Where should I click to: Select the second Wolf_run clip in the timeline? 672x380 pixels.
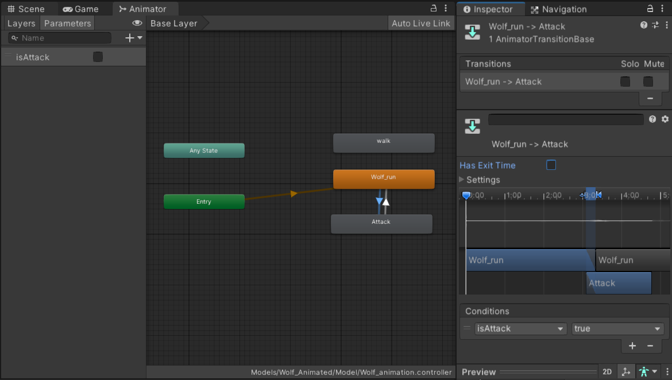coord(633,260)
